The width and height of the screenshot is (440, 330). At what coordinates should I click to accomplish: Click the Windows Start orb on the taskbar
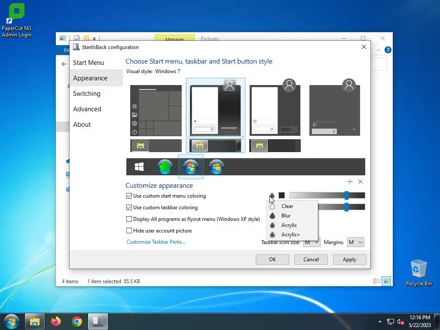12,321
